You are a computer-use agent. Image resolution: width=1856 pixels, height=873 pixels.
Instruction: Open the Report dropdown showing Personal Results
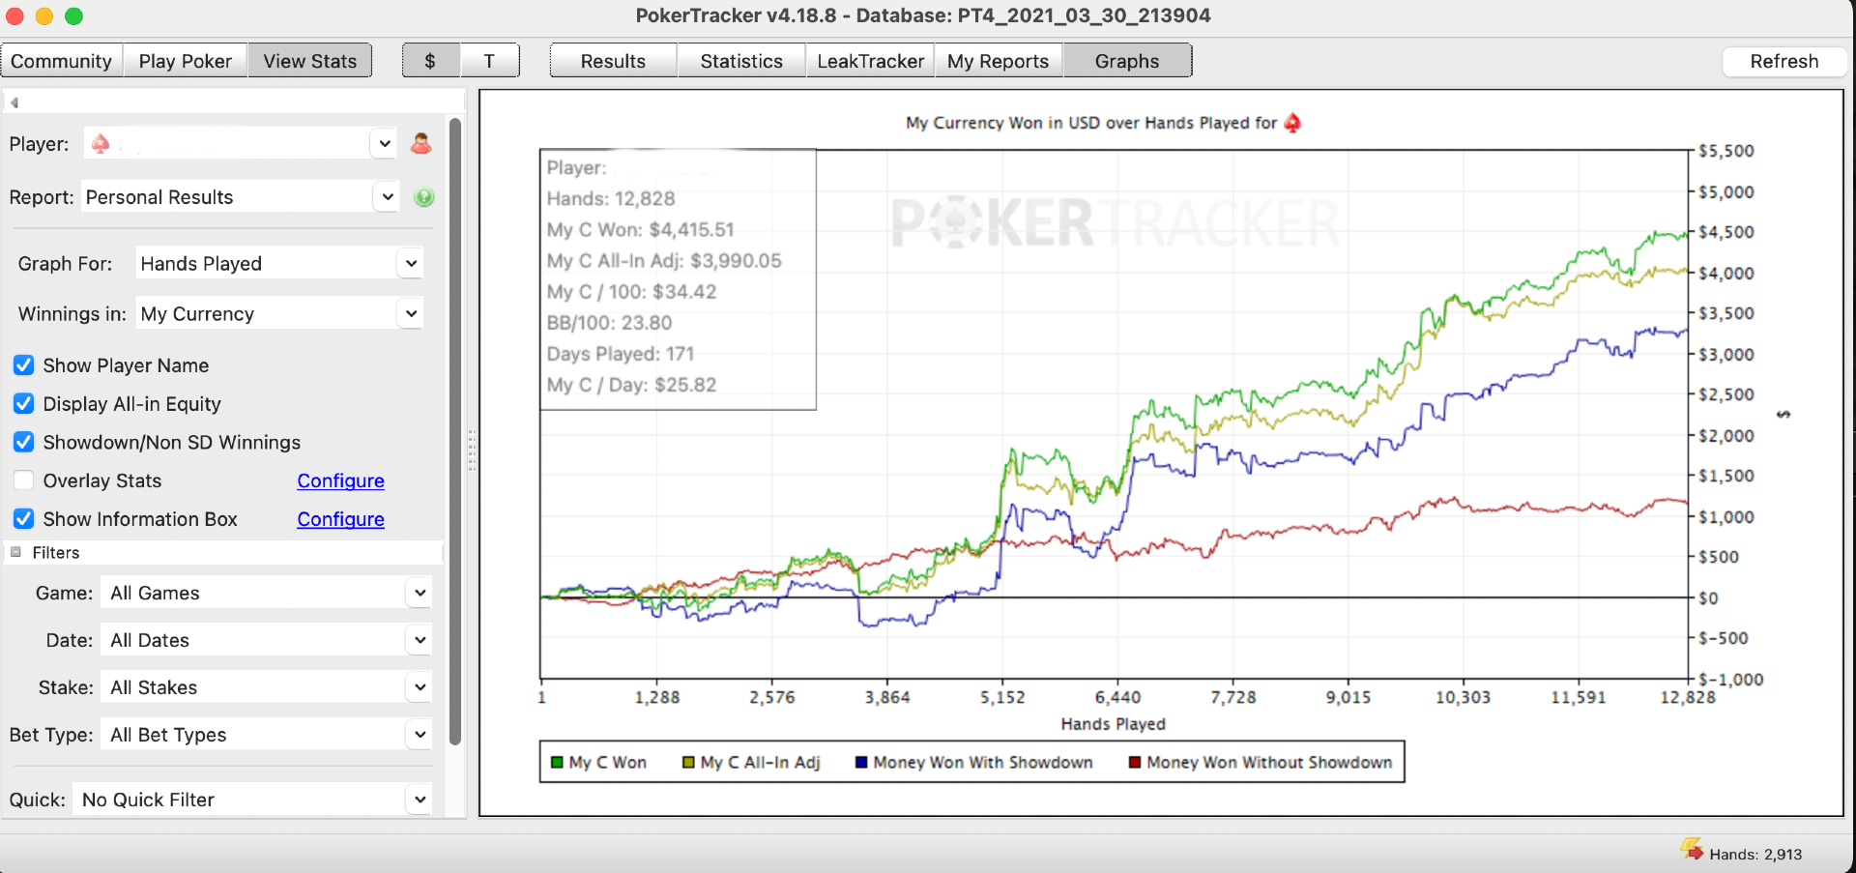click(388, 197)
